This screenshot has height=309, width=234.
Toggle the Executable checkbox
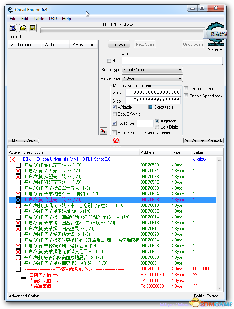coord(151,107)
